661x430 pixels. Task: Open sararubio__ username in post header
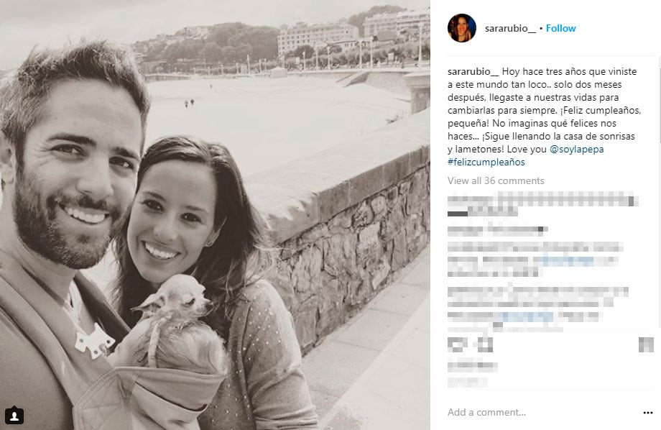point(510,28)
